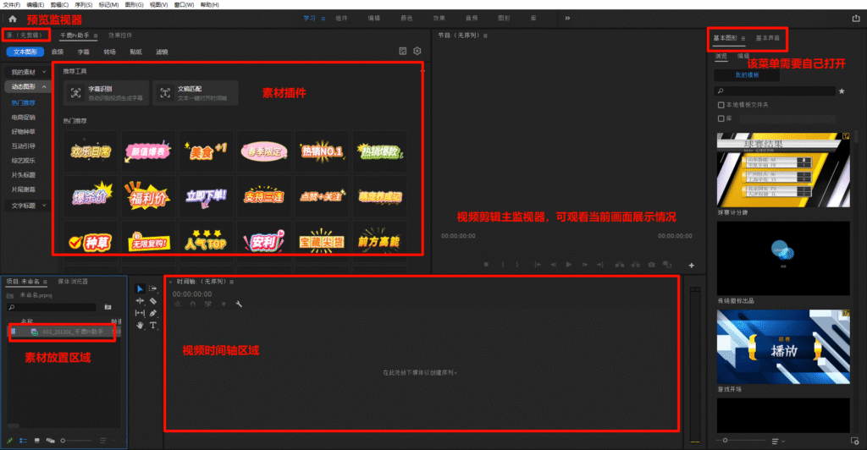Screen dimensions: 867x450
Task: Select the Razor tool
Action: (x=153, y=300)
